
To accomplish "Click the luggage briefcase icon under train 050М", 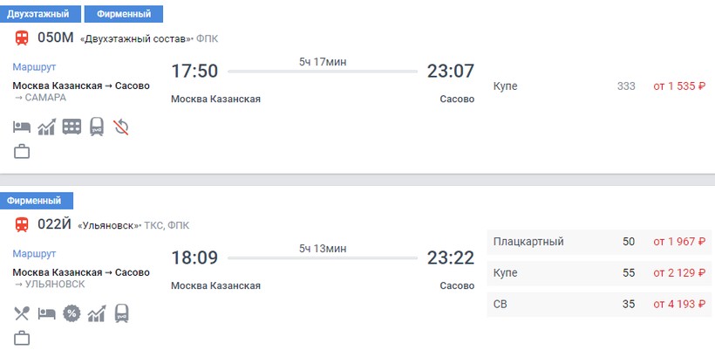I will pos(22,151).
